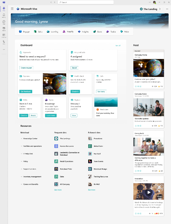Viewport: 171px width, 224px height.
Task: Click See menu on the Cafe card
Action: click(x=101, y=91)
